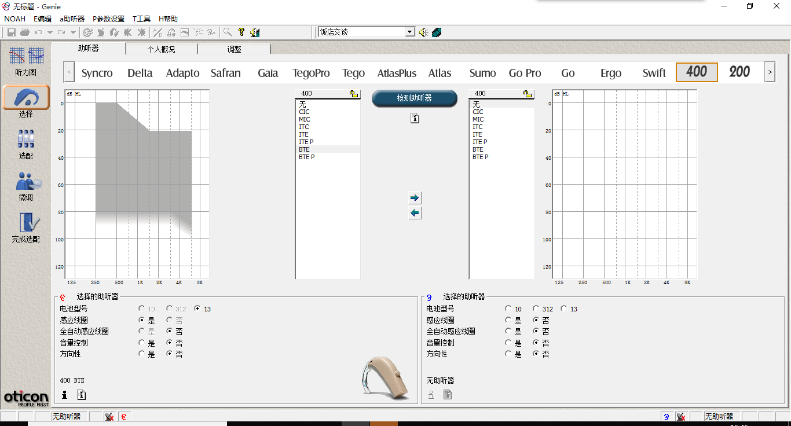Screen dimensions: 791x426
Task: Select 是 for right 方向性
Action: point(508,354)
